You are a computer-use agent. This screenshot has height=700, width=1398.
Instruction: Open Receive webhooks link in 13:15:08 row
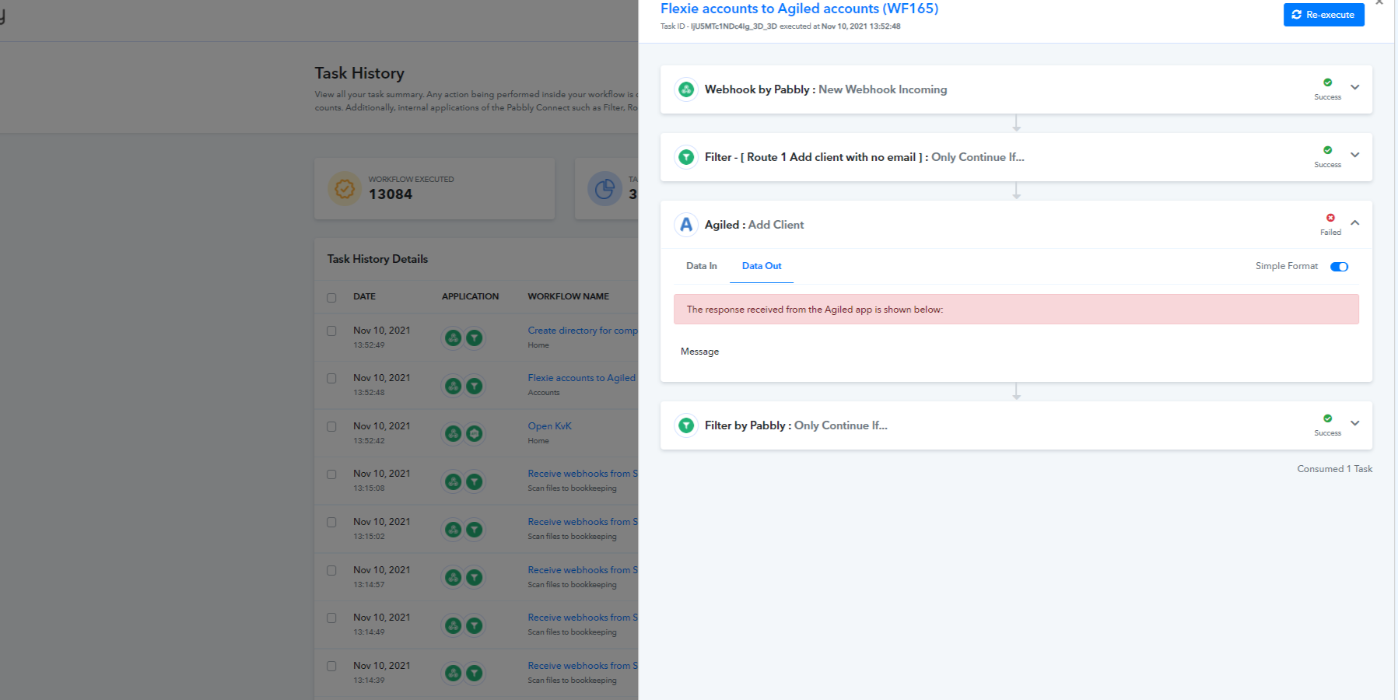(583, 474)
